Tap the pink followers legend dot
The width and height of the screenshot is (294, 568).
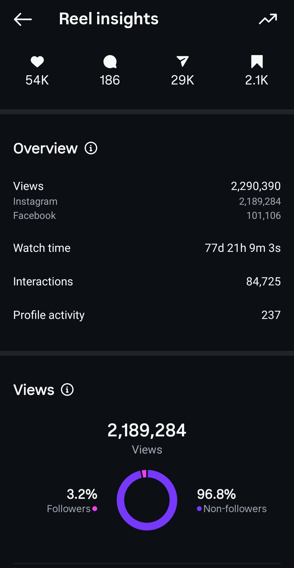click(x=95, y=509)
